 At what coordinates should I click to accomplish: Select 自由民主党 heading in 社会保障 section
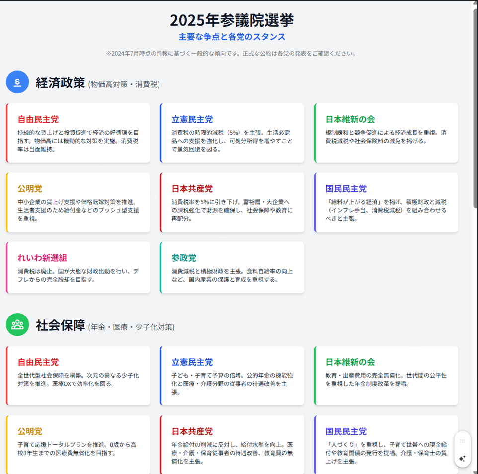click(38, 362)
